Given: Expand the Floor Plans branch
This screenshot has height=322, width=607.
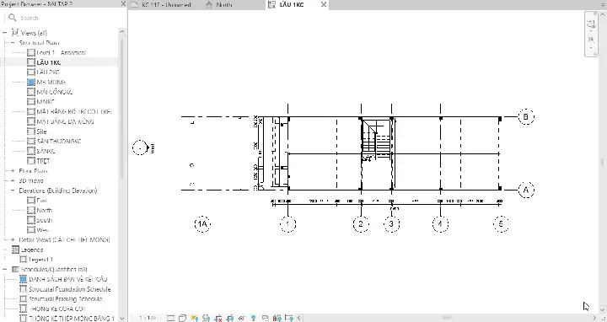Looking at the screenshot, I should coord(13,170).
